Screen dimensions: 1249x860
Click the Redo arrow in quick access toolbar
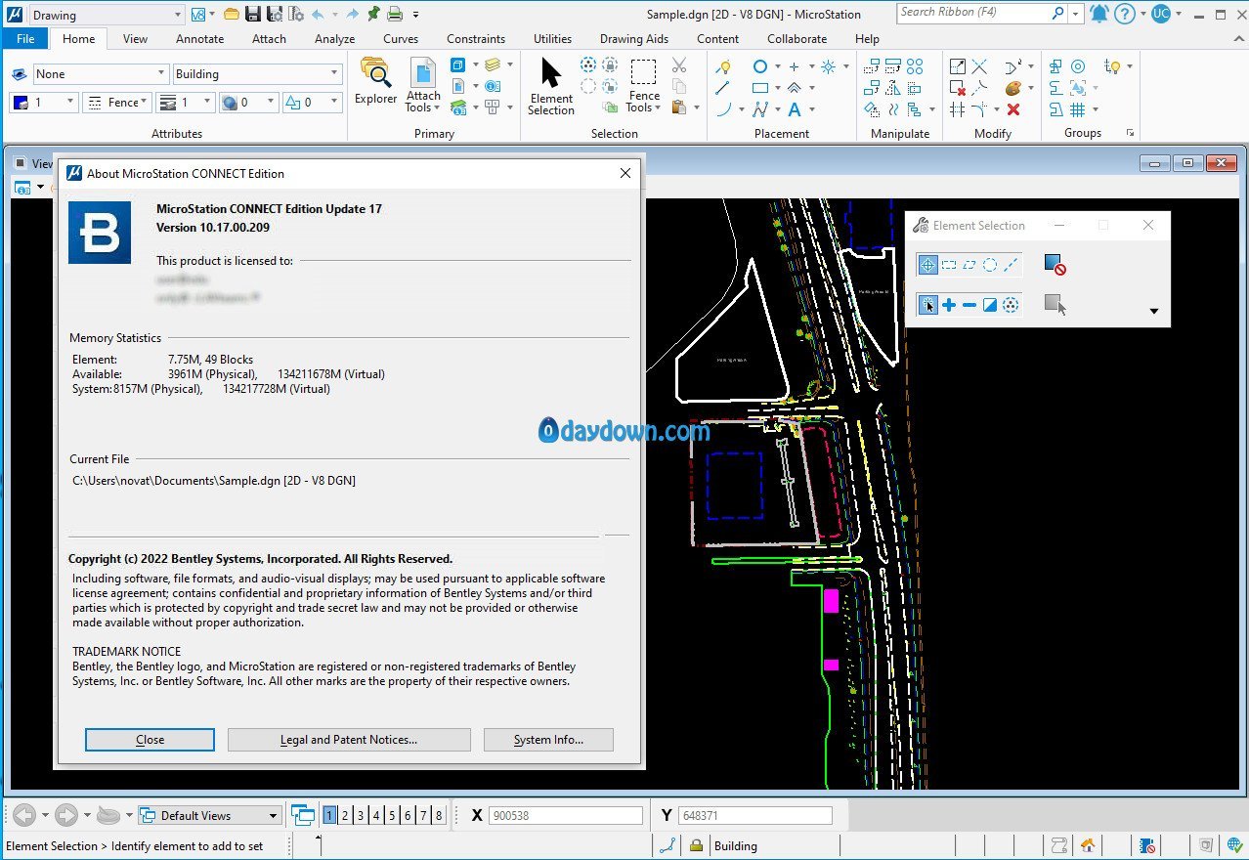coord(352,14)
